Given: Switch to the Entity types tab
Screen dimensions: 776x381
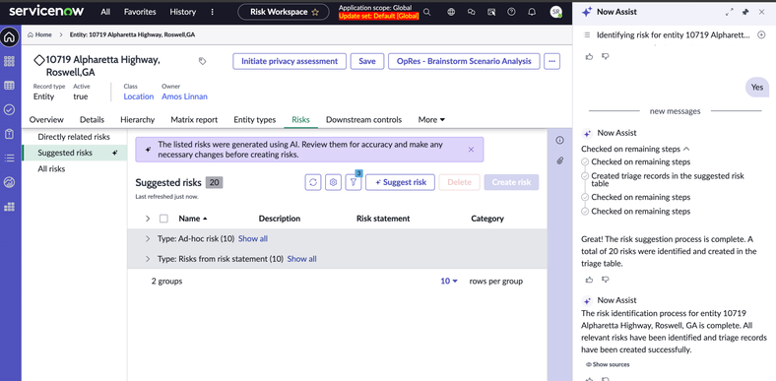Looking at the screenshot, I should tap(255, 120).
